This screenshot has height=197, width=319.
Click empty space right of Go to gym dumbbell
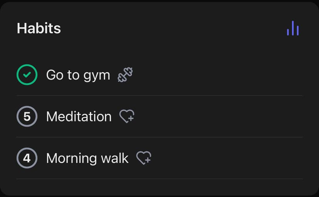click(x=216, y=75)
